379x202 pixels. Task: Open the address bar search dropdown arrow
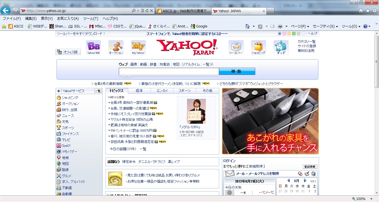(x=138, y=11)
